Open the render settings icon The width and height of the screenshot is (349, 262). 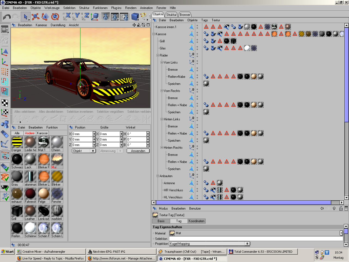tap(124, 17)
